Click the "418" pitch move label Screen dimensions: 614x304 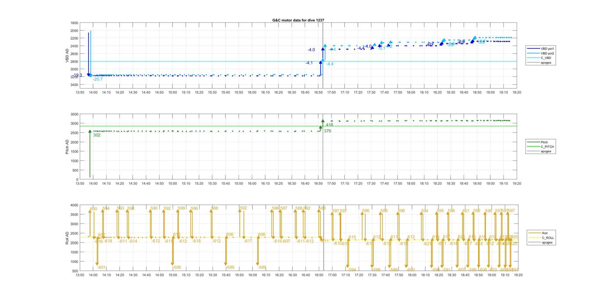tap(329, 125)
